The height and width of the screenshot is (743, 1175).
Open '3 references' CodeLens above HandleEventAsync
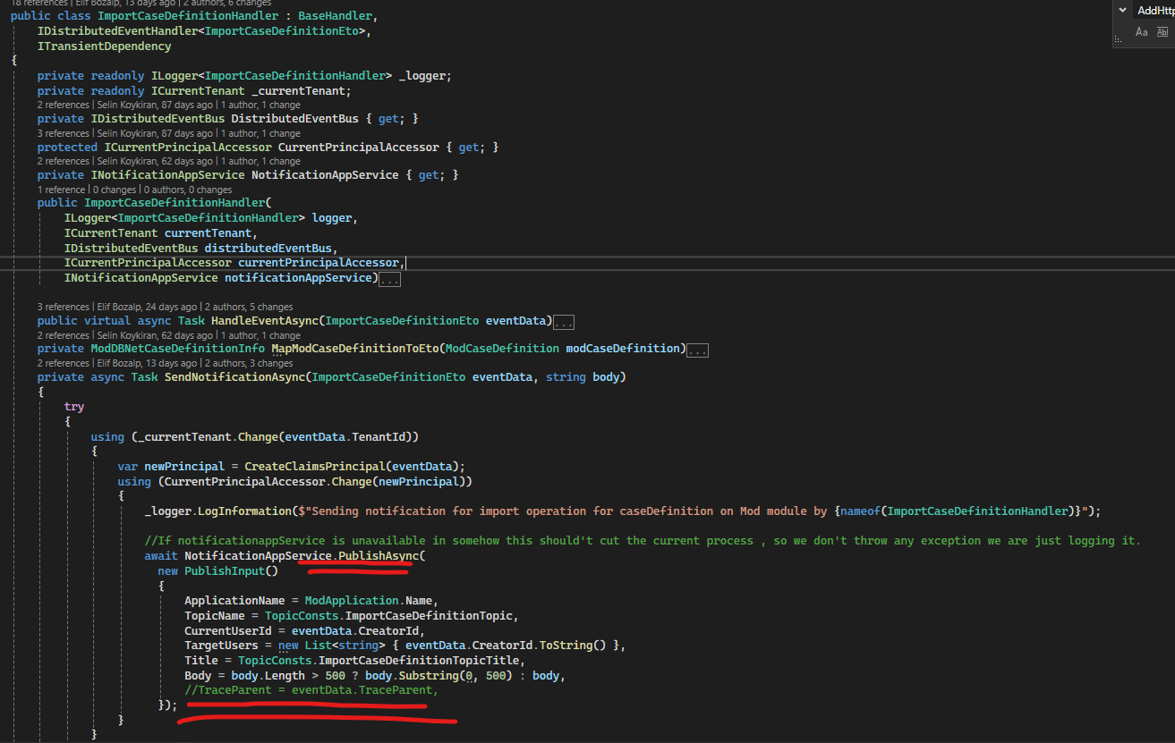[x=64, y=307]
